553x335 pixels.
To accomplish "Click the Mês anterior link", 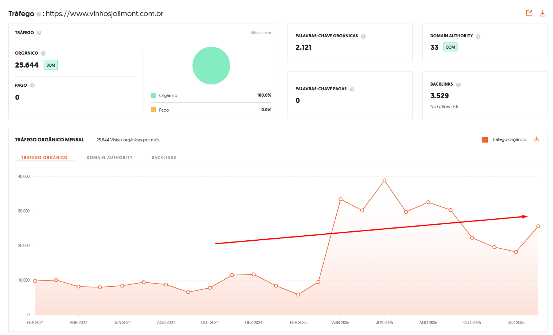I will 261,33.
